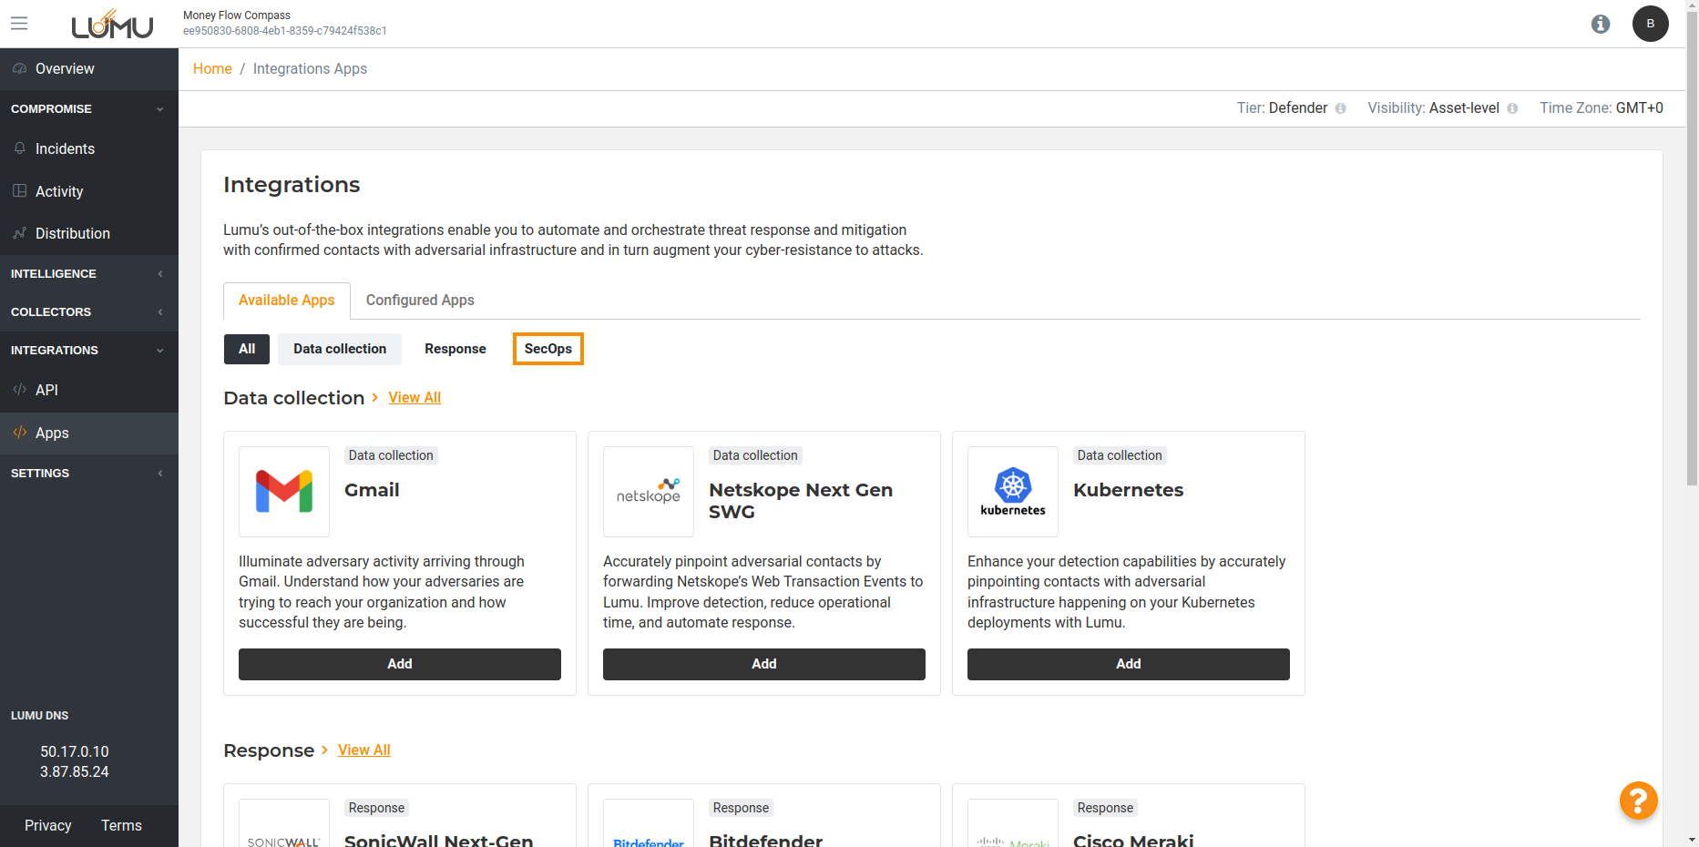Filter apps by Data collection
This screenshot has width=1699, height=847.
click(x=340, y=349)
